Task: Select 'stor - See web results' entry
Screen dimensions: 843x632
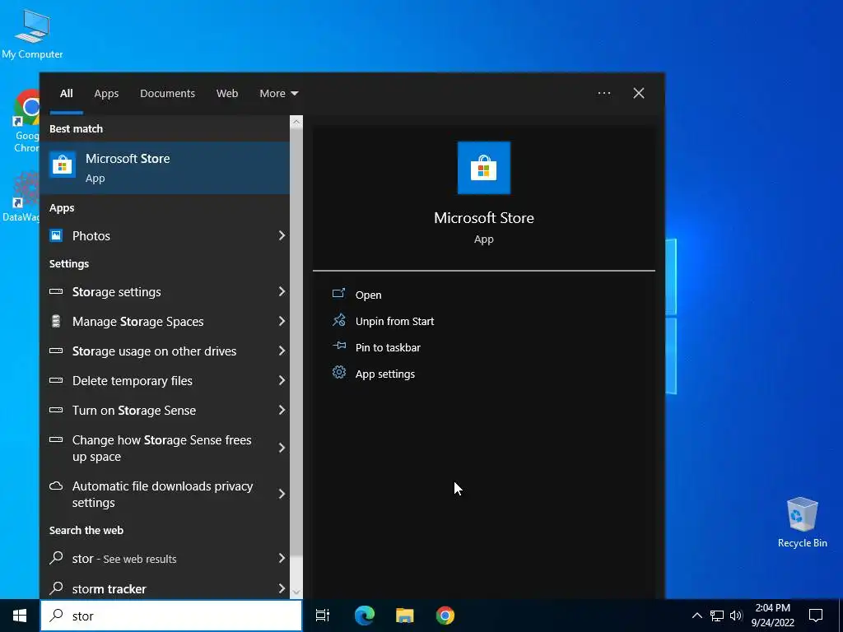Action: point(165,559)
